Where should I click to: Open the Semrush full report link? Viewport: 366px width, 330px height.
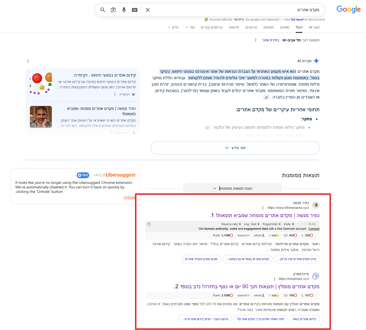(297, 19)
